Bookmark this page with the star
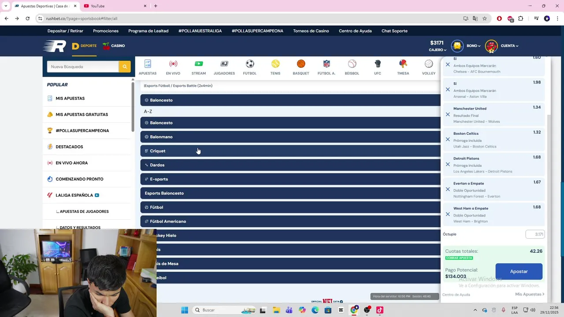The height and width of the screenshot is (317, 564). (485, 18)
